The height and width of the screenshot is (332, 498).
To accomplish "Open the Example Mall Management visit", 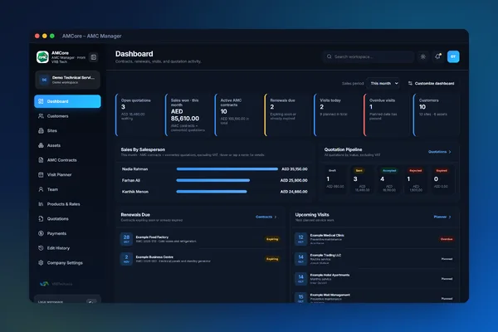I will [x=374, y=298].
